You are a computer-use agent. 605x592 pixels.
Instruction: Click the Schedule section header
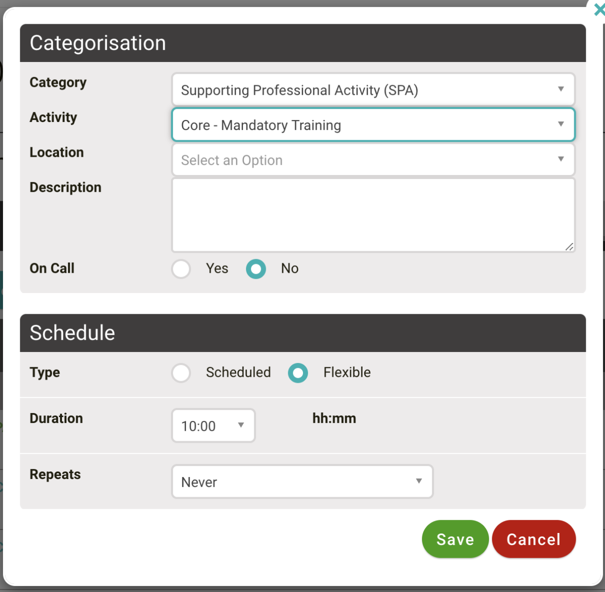72,332
